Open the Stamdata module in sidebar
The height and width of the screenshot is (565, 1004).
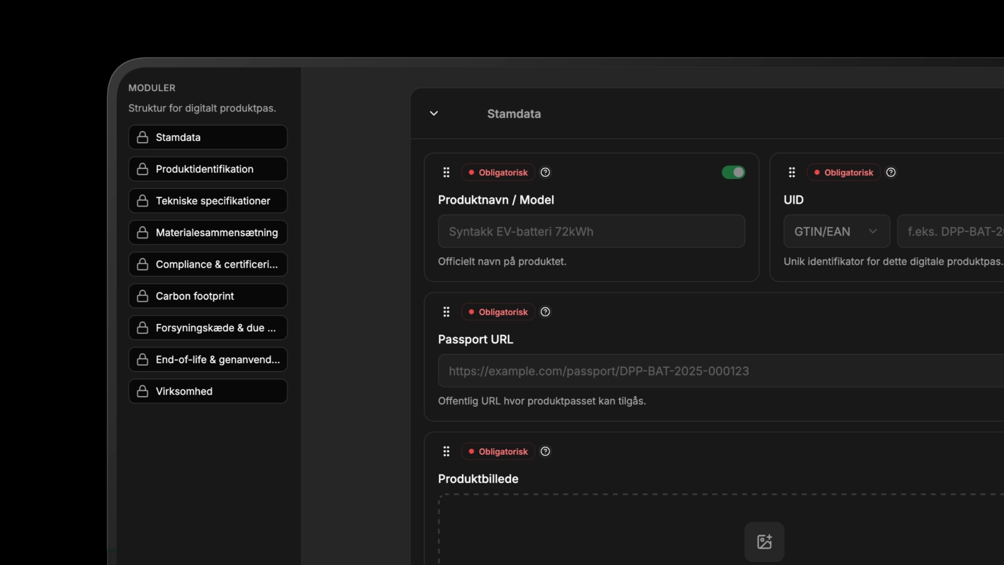(x=208, y=137)
